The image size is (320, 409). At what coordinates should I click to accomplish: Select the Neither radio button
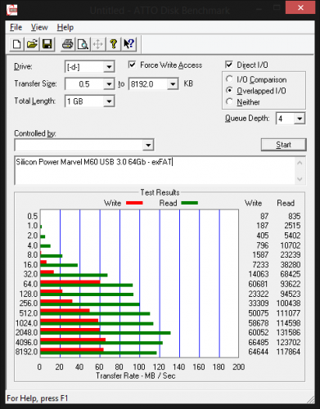click(x=230, y=101)
